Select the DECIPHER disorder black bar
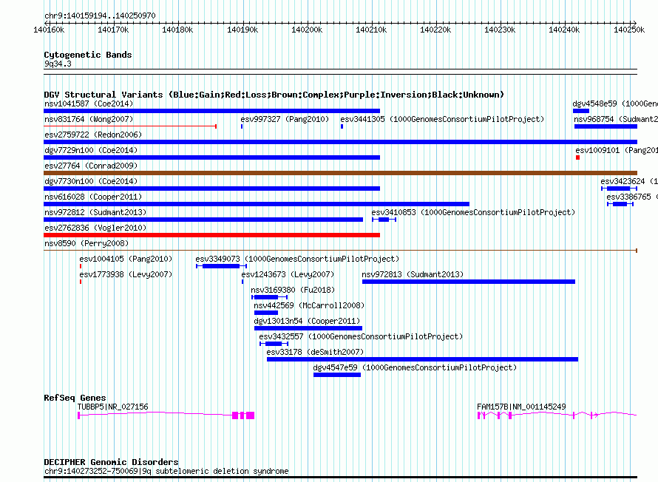This screenshot has width=658, height=482. coord(340,478)
